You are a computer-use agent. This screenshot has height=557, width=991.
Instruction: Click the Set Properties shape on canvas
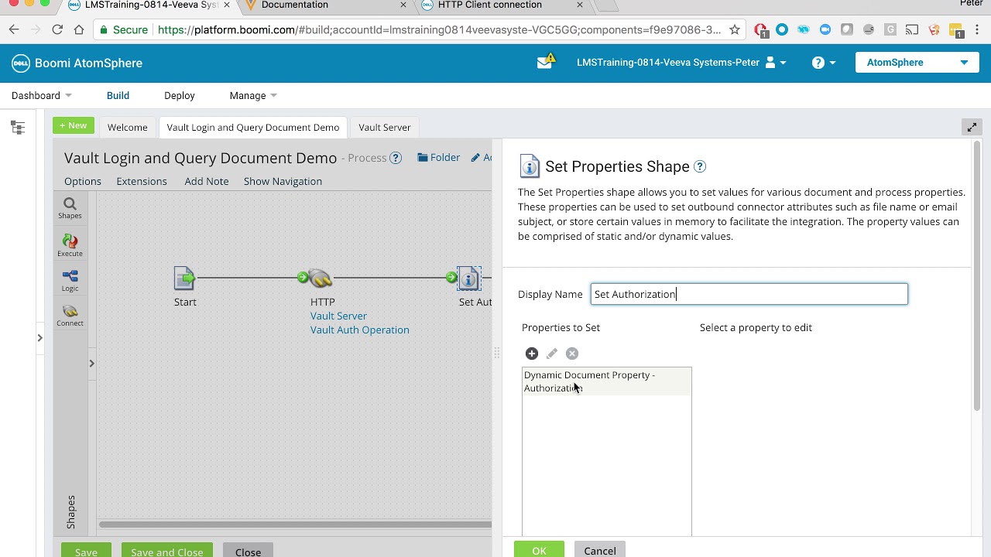469,278
